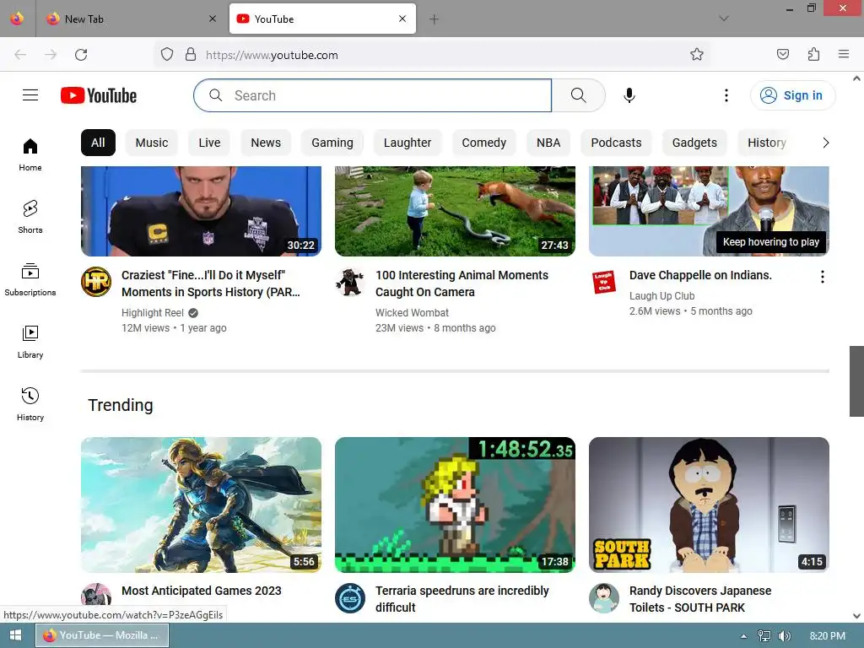Image resolution: width=864 pixels, height=648 pixels.
Task: Go back one page in Firefox
Action: 20,55
